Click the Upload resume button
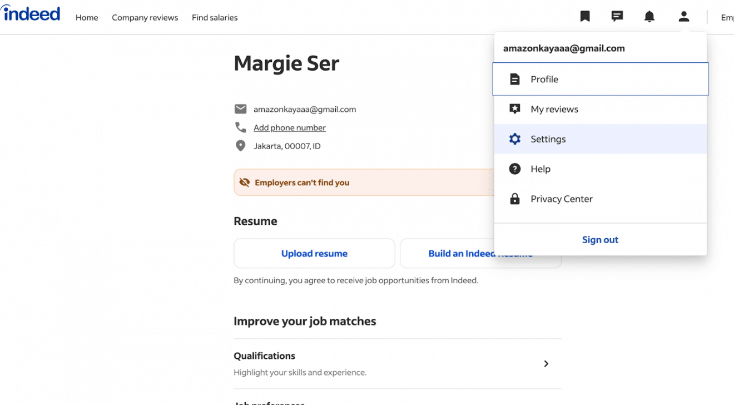The height and width of the screenshot is (405, 734). 314,253
